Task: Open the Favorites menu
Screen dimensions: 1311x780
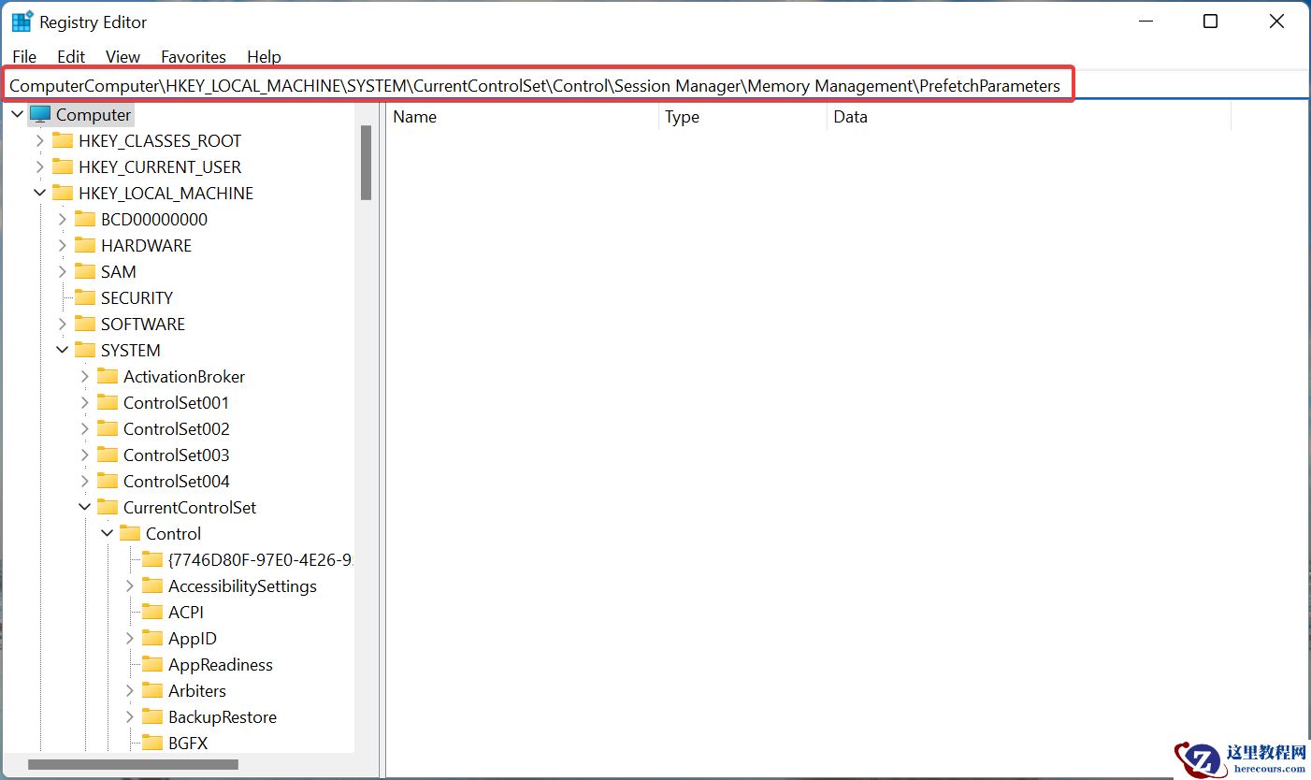Action: coord(194,57)
